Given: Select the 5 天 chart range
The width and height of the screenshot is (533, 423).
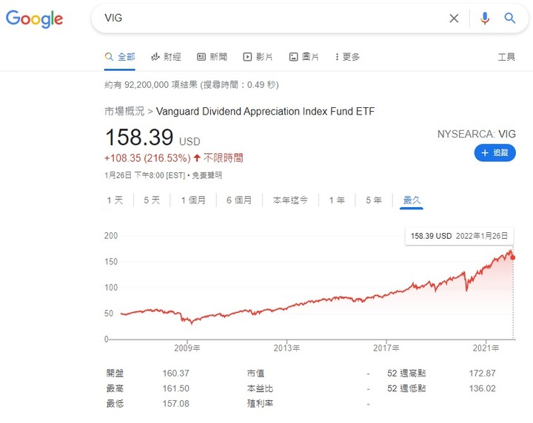Looking at the screenshot, I should pos(152,200).
